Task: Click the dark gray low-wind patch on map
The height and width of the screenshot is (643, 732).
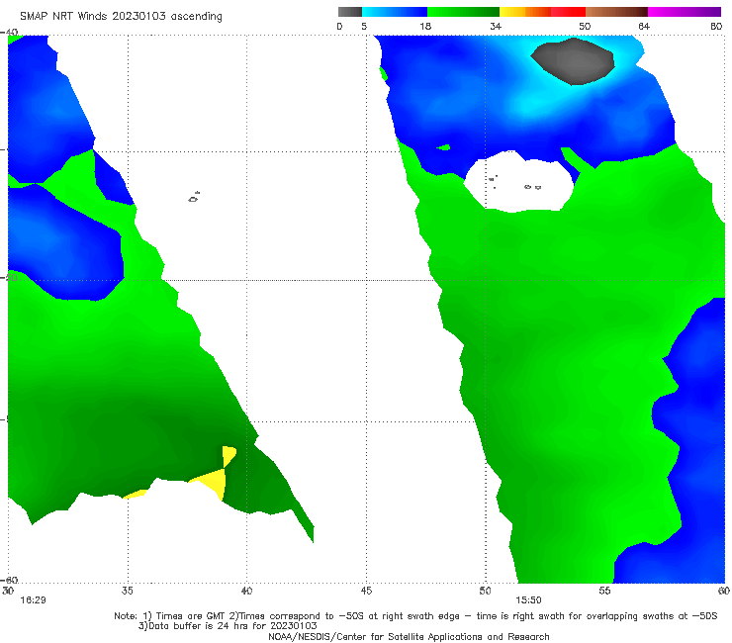Action: (573, 61)
